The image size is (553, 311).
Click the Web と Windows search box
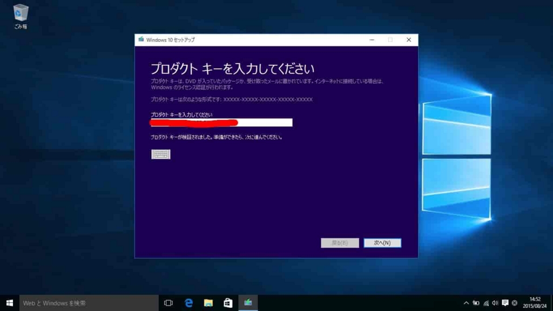(x=89, y=303)
